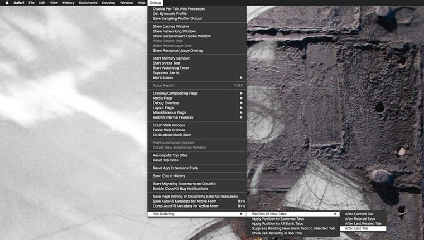Screen dimensions: 424x240
Task: Toggle Suppress Alerts
Action: click(x=197, y=73)
